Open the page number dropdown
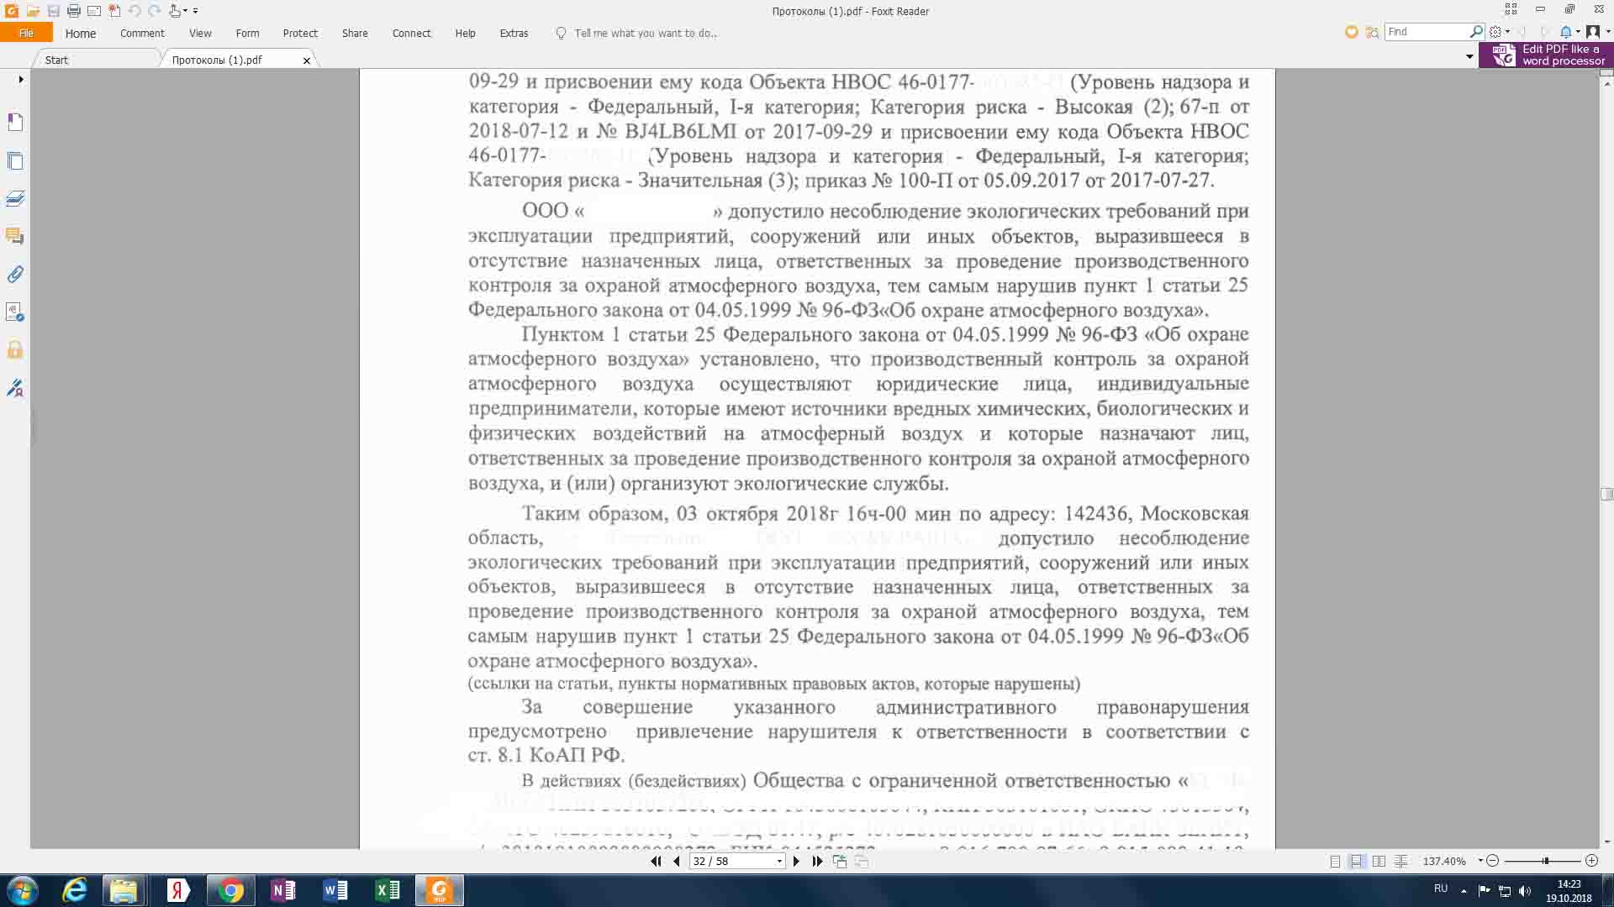This screenshot has width=1614, height=907. pos(779,861)
